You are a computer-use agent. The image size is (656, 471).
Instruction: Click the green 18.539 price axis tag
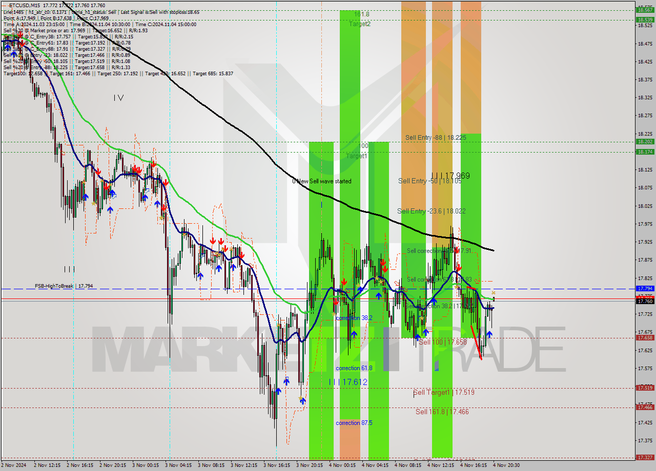(x=644, y=20)
